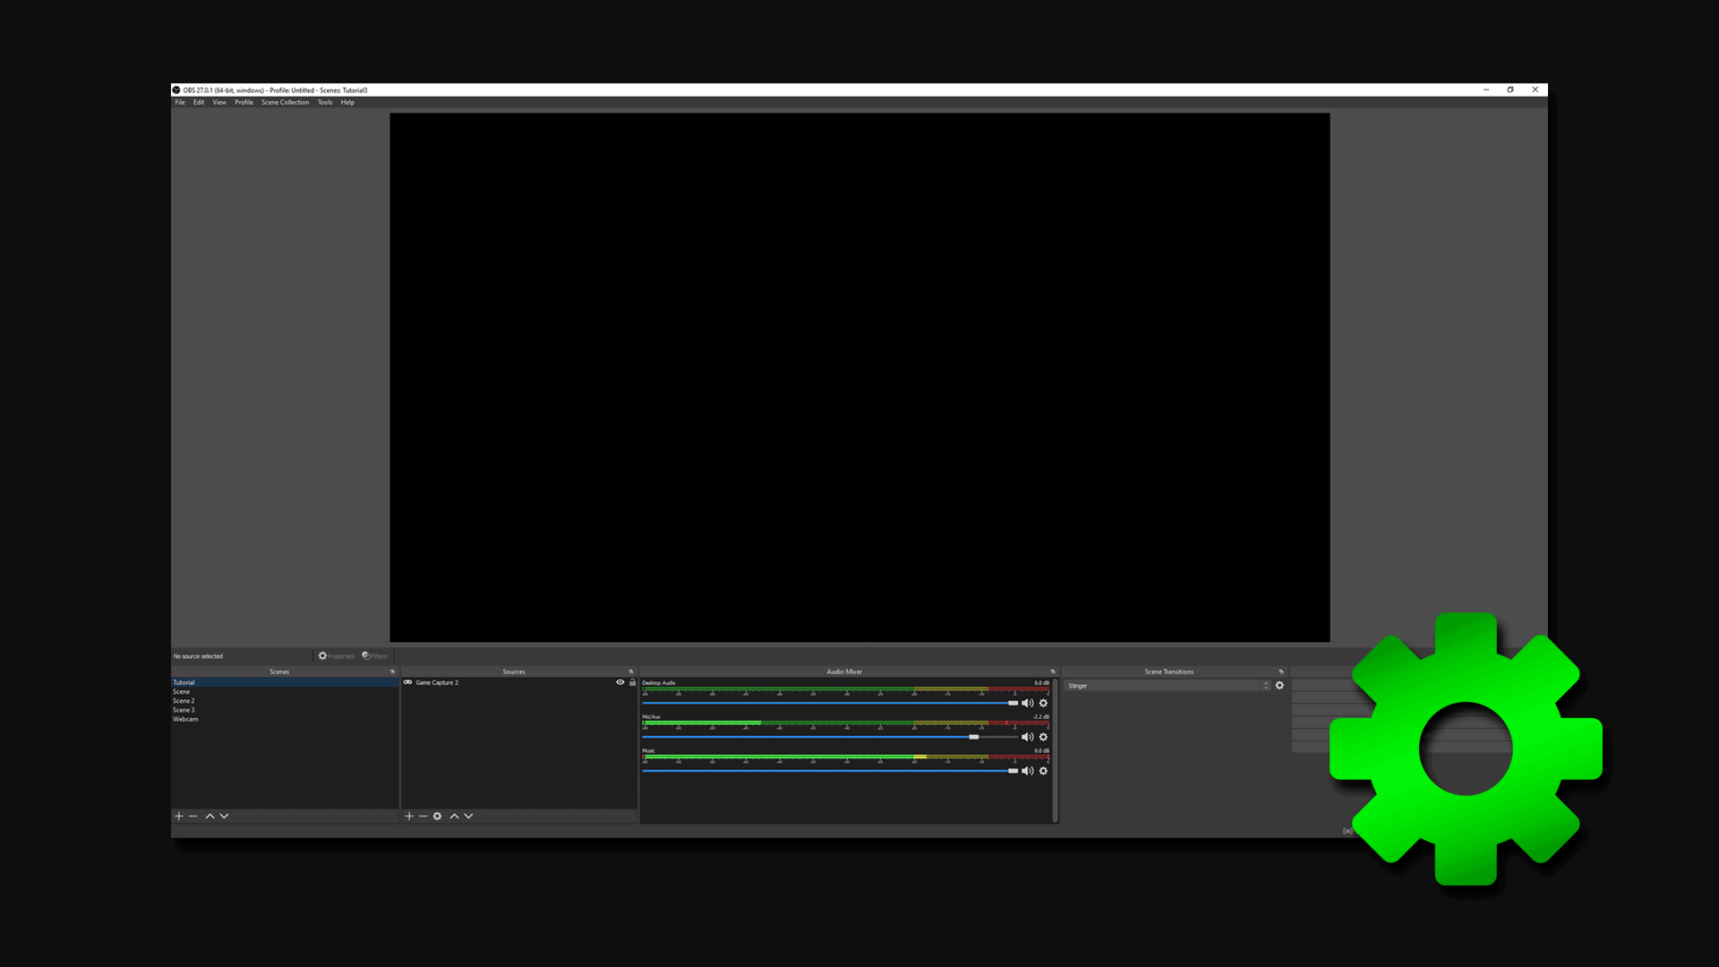Remove the selected scene with minus icon
The image size is (1719, 967).
(x=192, y=817)
